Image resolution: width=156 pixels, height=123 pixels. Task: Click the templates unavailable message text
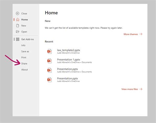(x=84, y=28)
